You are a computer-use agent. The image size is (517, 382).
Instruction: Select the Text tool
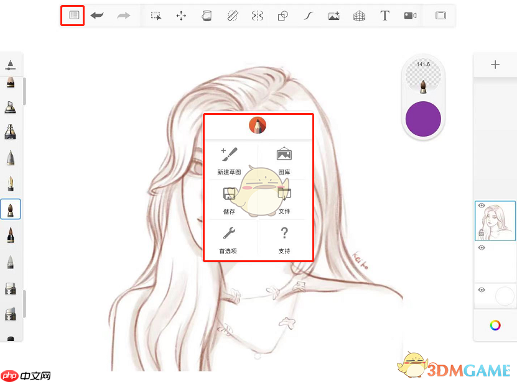[384, 16]
